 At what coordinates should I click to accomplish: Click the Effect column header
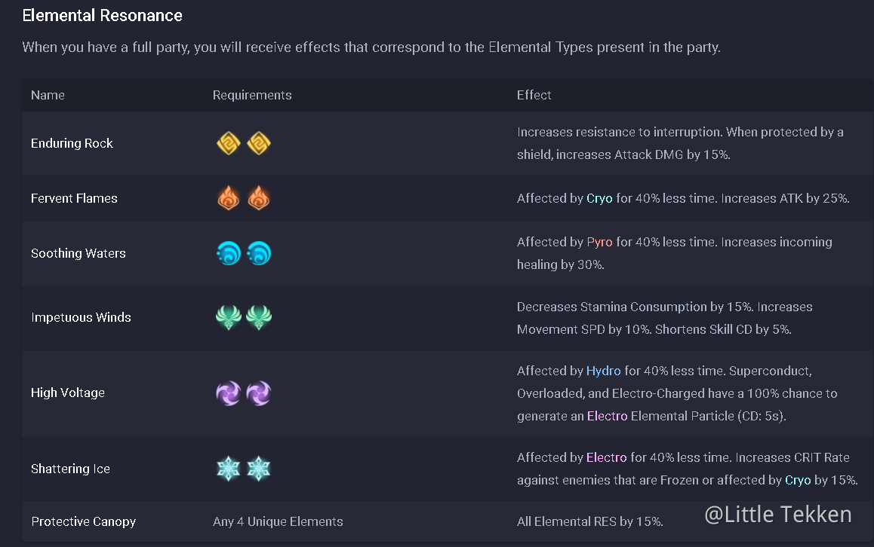coord(534,95)
